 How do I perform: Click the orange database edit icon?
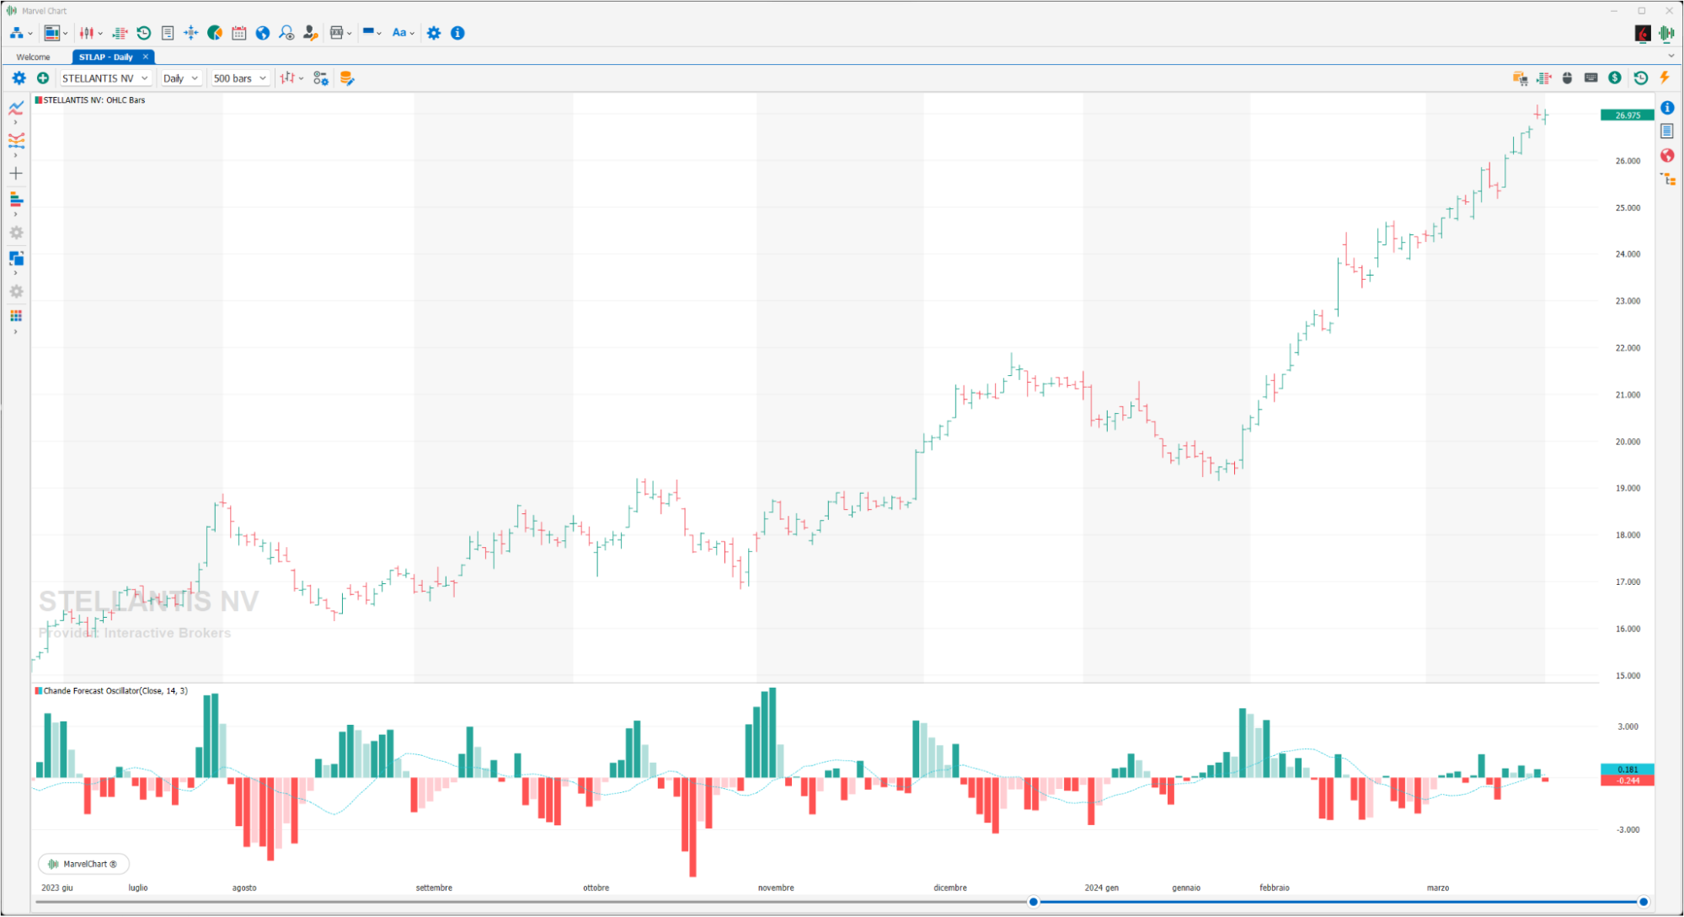(x=346, y=78)
